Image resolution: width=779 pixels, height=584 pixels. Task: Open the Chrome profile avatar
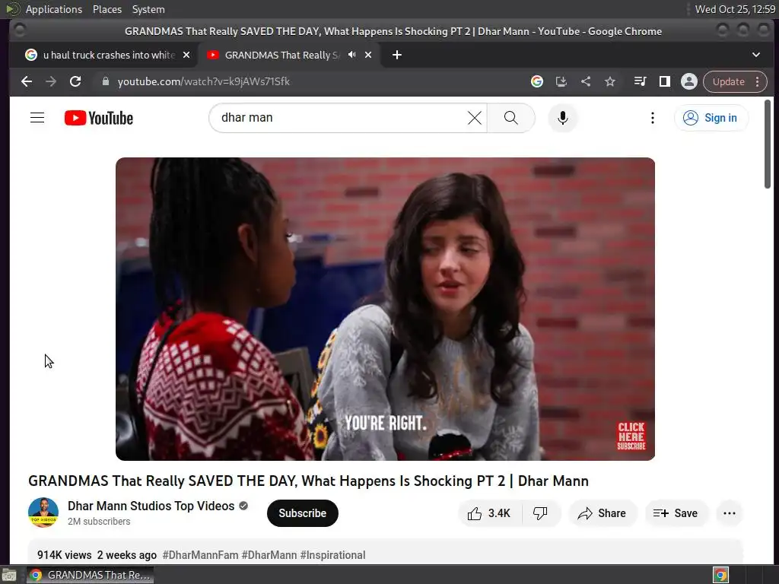689,81
